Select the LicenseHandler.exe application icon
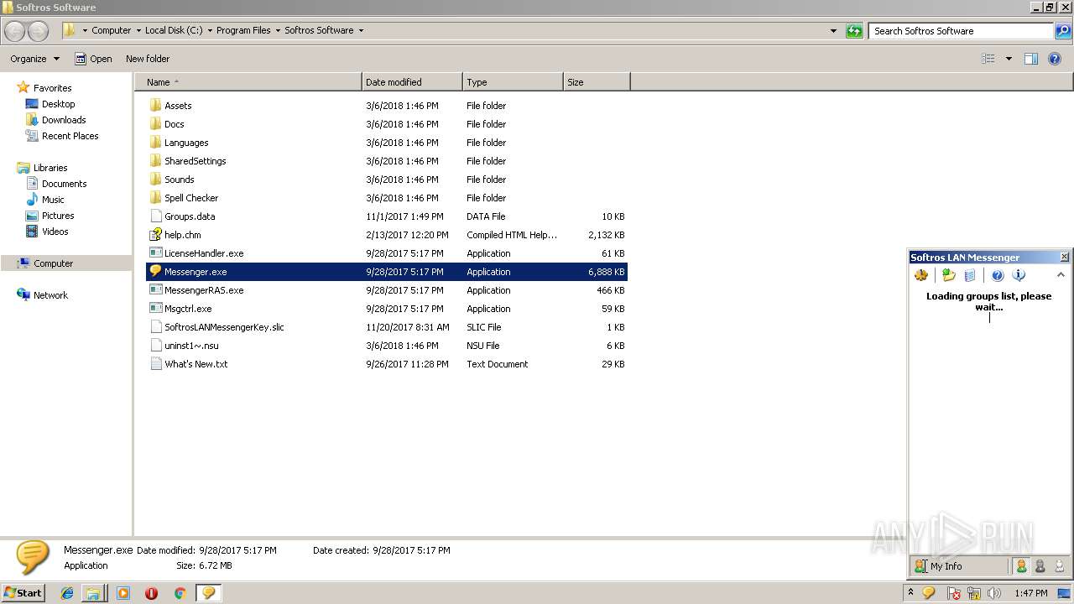Screen dimensions: 1074x604 point(155,253)
